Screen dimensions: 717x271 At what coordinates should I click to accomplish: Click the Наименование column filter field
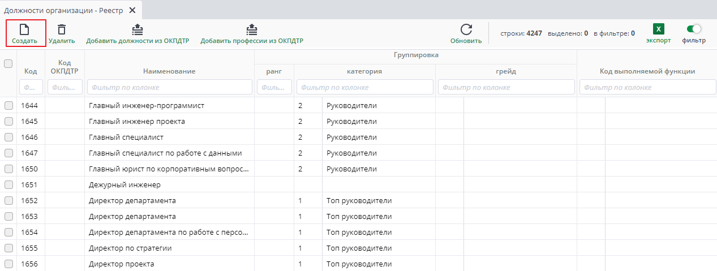tap(169, 87)
